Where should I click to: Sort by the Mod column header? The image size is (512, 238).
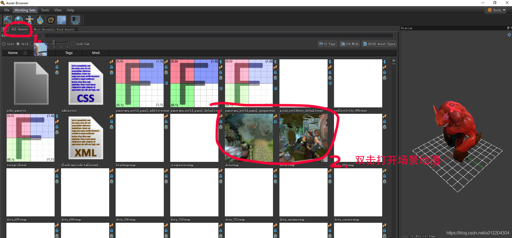96,53
